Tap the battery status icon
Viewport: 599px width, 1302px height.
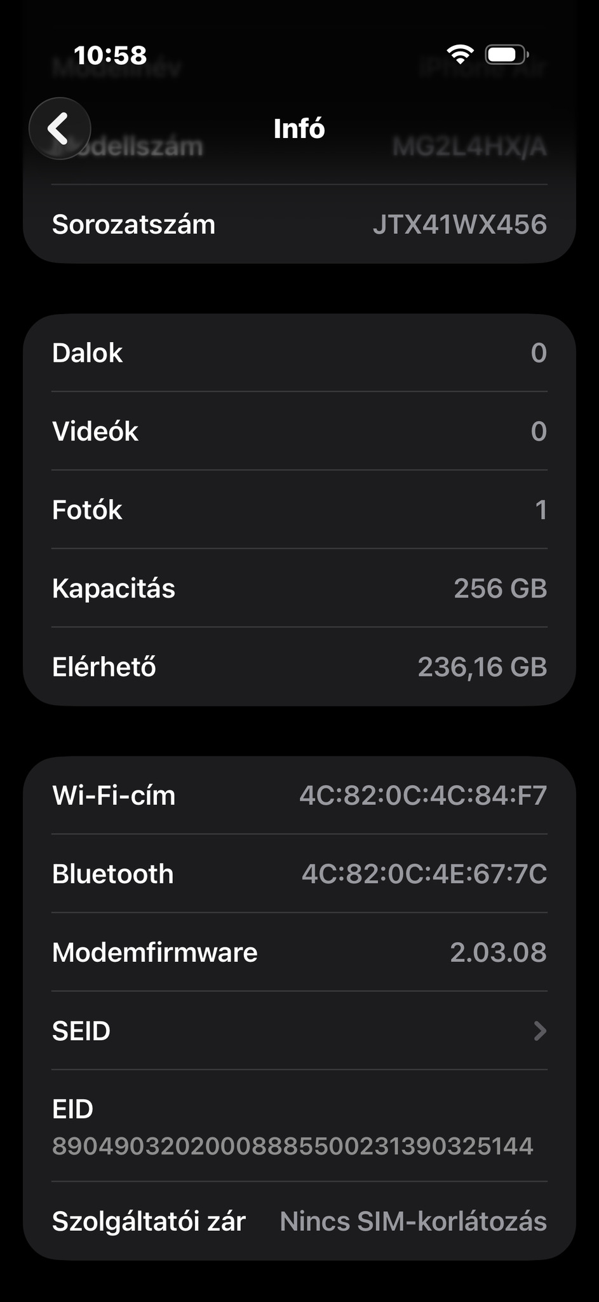(x=506, y=55)
